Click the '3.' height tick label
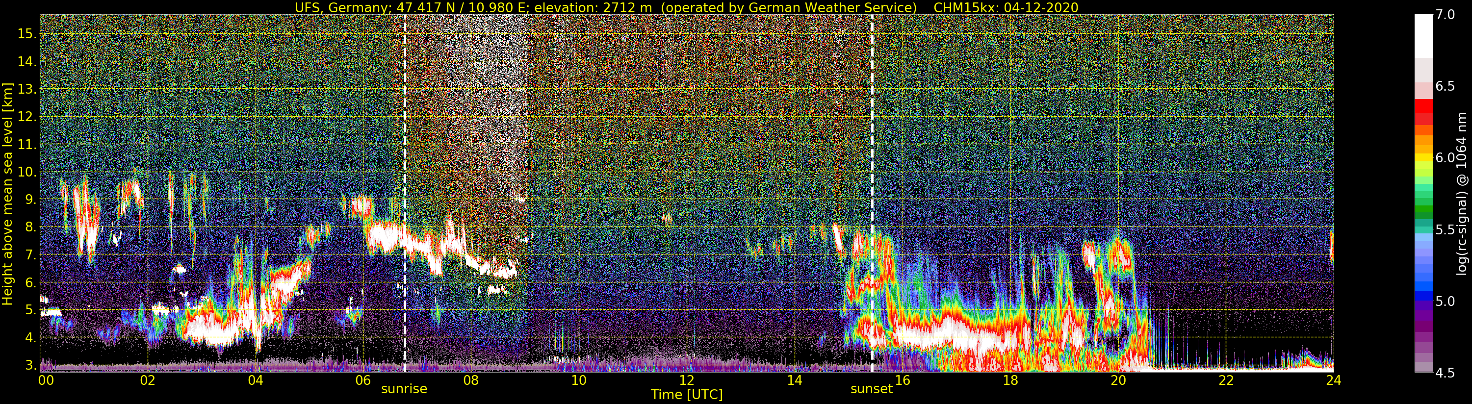1472x404 pixels. coord(31,365)
